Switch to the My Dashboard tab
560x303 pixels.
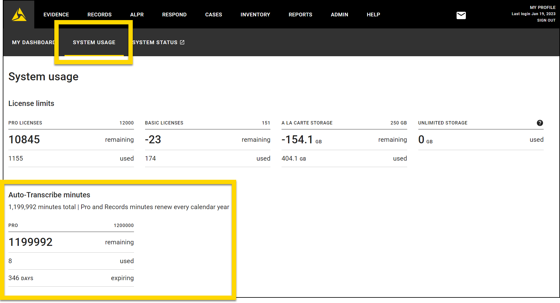pyautogui.click(x=33, y=42)
